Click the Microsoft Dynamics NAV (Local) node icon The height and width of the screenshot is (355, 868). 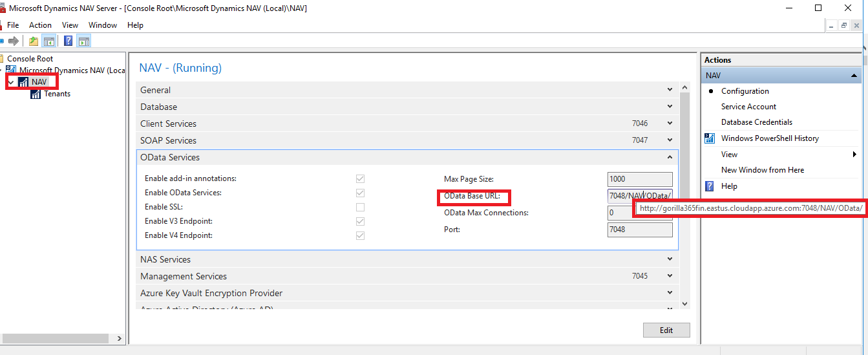[11, 70]
